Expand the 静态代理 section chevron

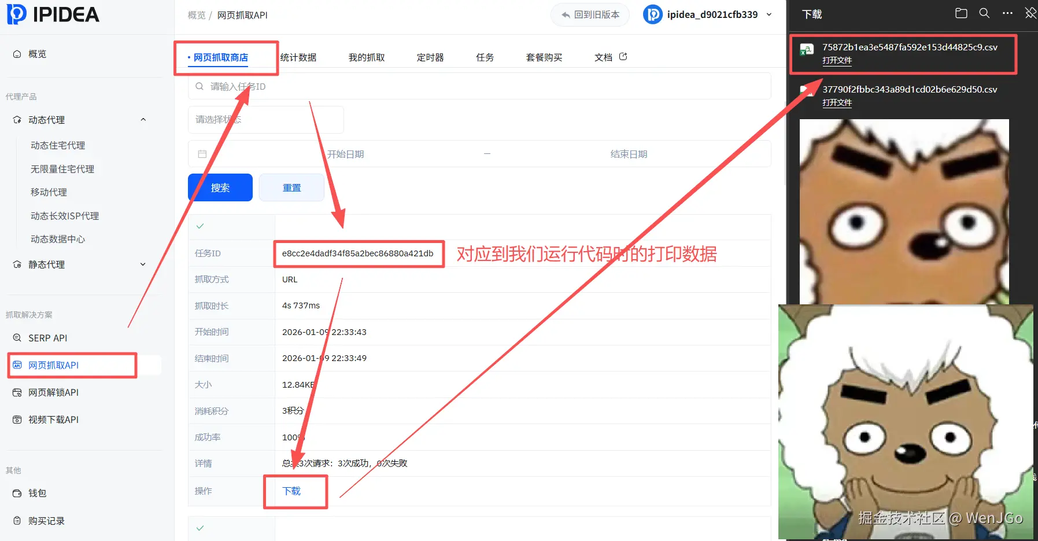tap(143, 264)
